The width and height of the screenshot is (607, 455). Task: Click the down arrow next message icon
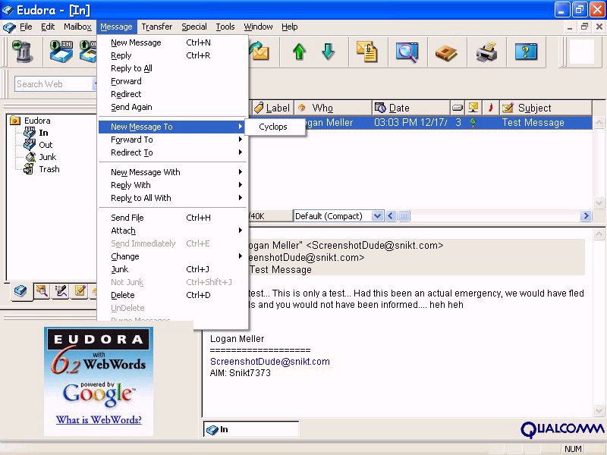[328, 52]
